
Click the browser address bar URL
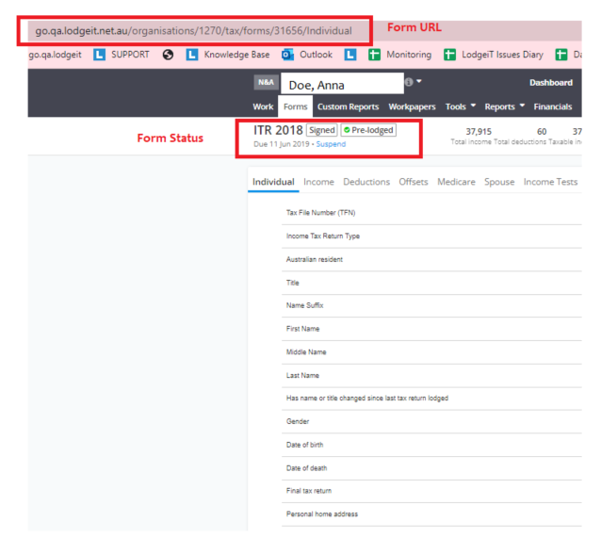[193, 31]
